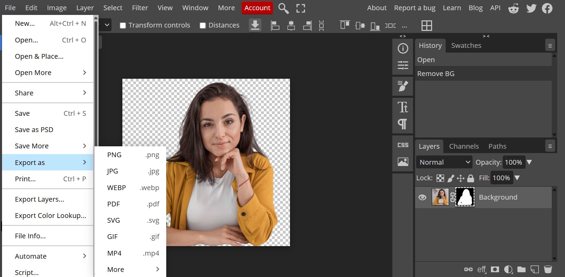Enable the Distances checkbox
The image size is (565, 277).
(x=203, y=25)
